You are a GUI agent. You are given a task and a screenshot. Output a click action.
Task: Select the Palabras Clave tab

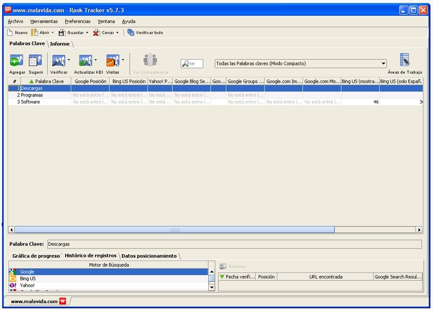tap(27, 44)
